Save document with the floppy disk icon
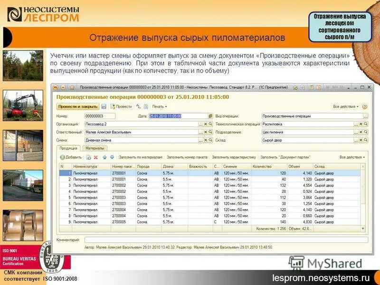The image size is (380, 285). (104, 106)
